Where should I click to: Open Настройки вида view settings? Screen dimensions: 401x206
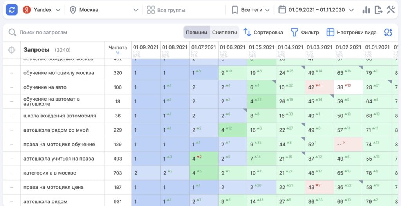(352, 33)
